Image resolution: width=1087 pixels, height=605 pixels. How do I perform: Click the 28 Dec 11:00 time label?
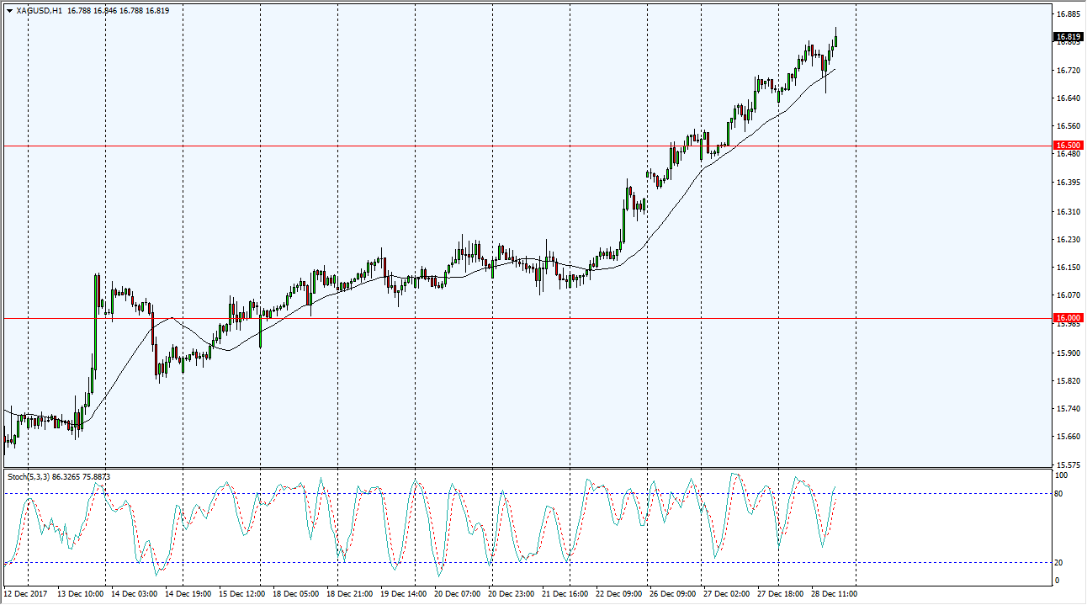point(834,594)
